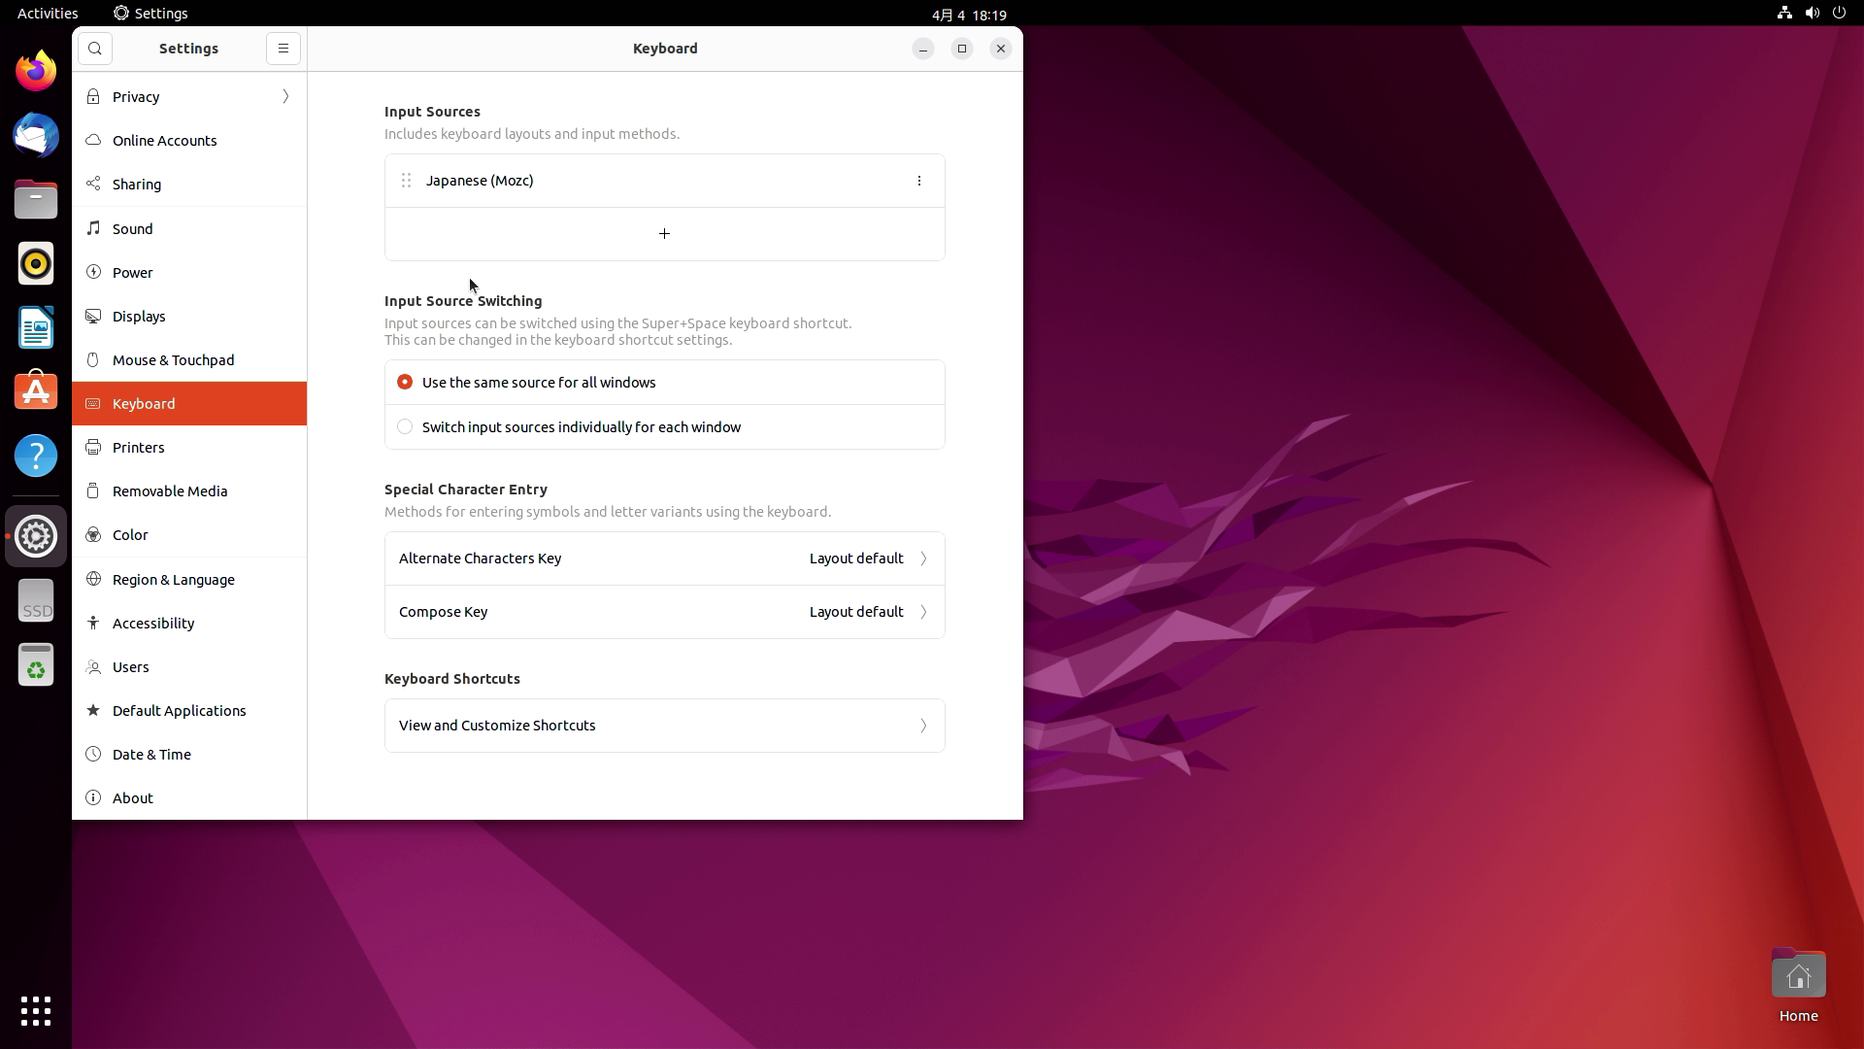1864x1049 pixels.
Task: Click the search icon in Settings
Action: [x=94, y=48]
